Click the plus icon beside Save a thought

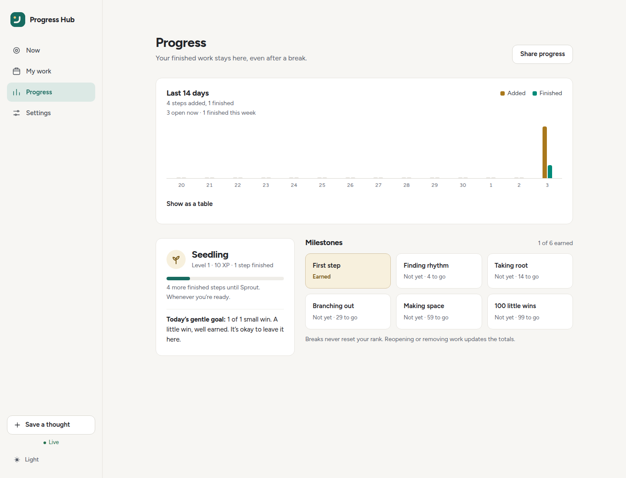17,425
